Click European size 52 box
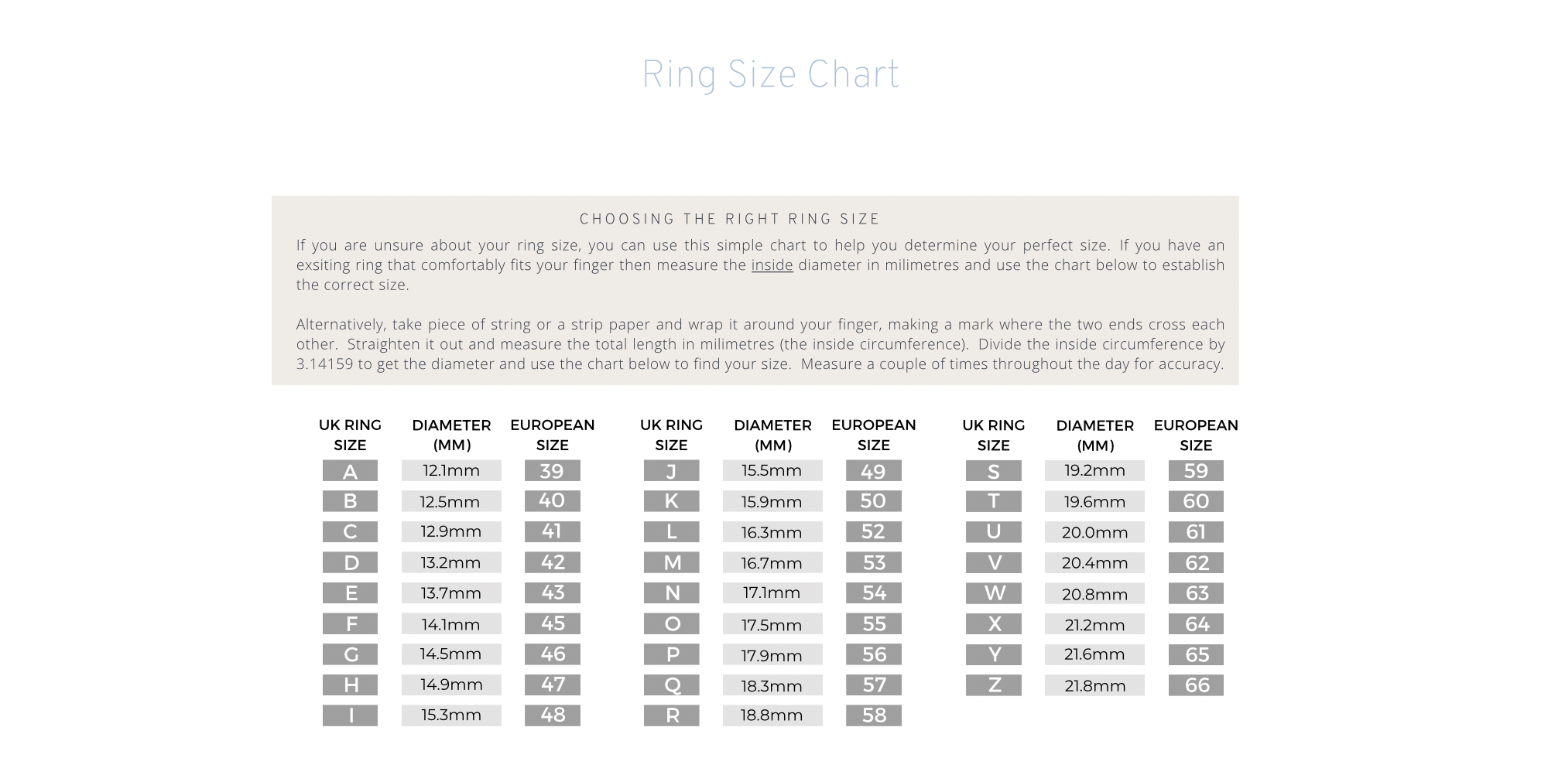Viewport: 1548px width, 782px height. click(x=873, y=532)
